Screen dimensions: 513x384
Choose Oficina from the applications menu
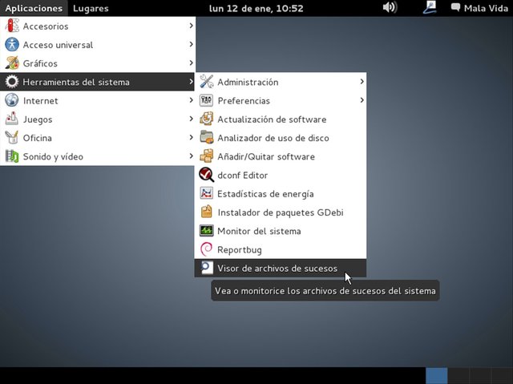point(98,138)
